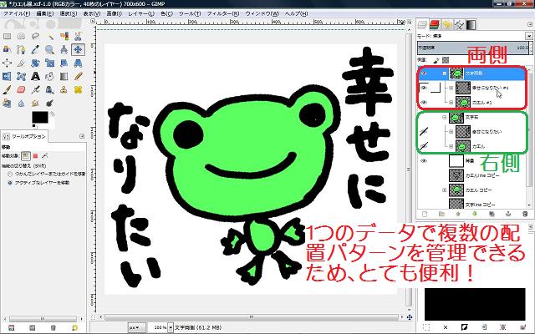
Task: Select the Foreground Select tool
Action: point(7,50)
